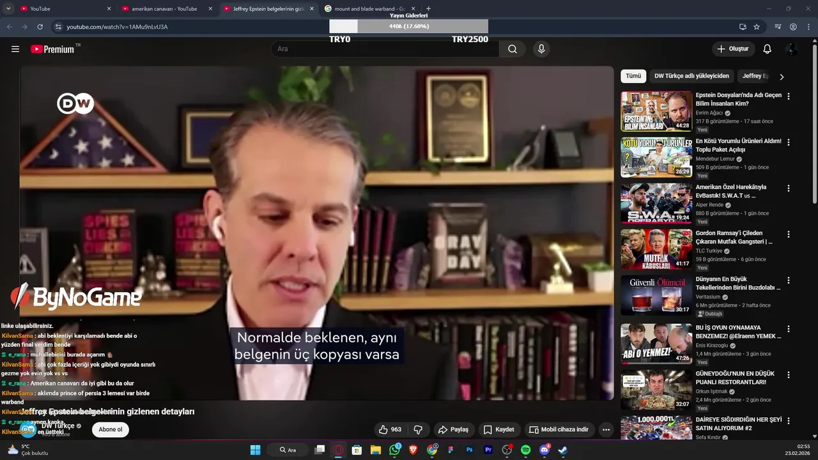Open the tab search dropdown arrow
The width and height of the screenshot is (818, 460).
point(8,9)
